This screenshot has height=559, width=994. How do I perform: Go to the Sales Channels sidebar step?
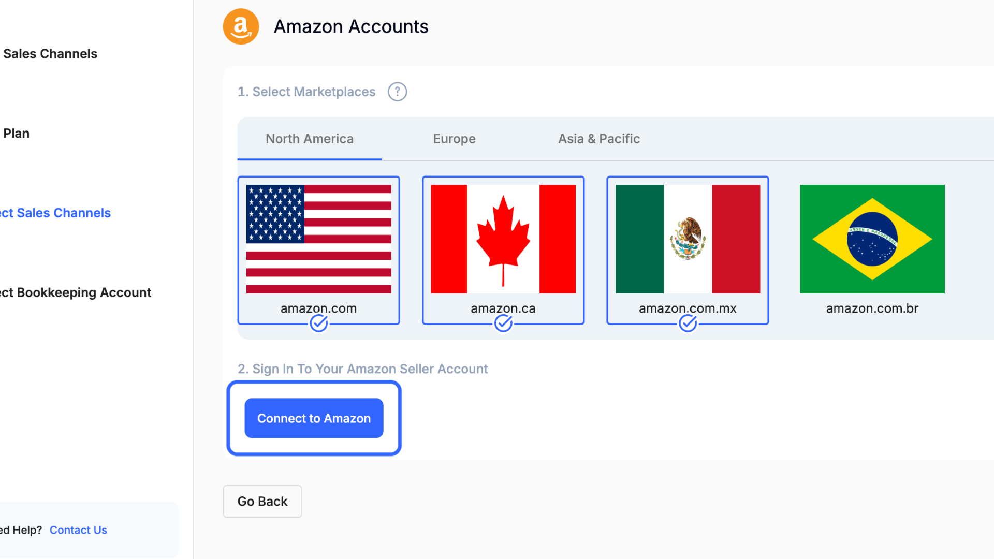tap(50, 54)
